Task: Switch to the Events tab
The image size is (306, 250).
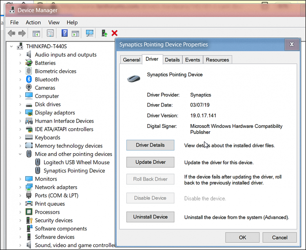Action: [x=193, y=60]
